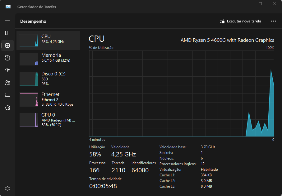Click the uptime value 0:00:05:48
The width and height of the screenshot is (282, 196).
[103, 186]
